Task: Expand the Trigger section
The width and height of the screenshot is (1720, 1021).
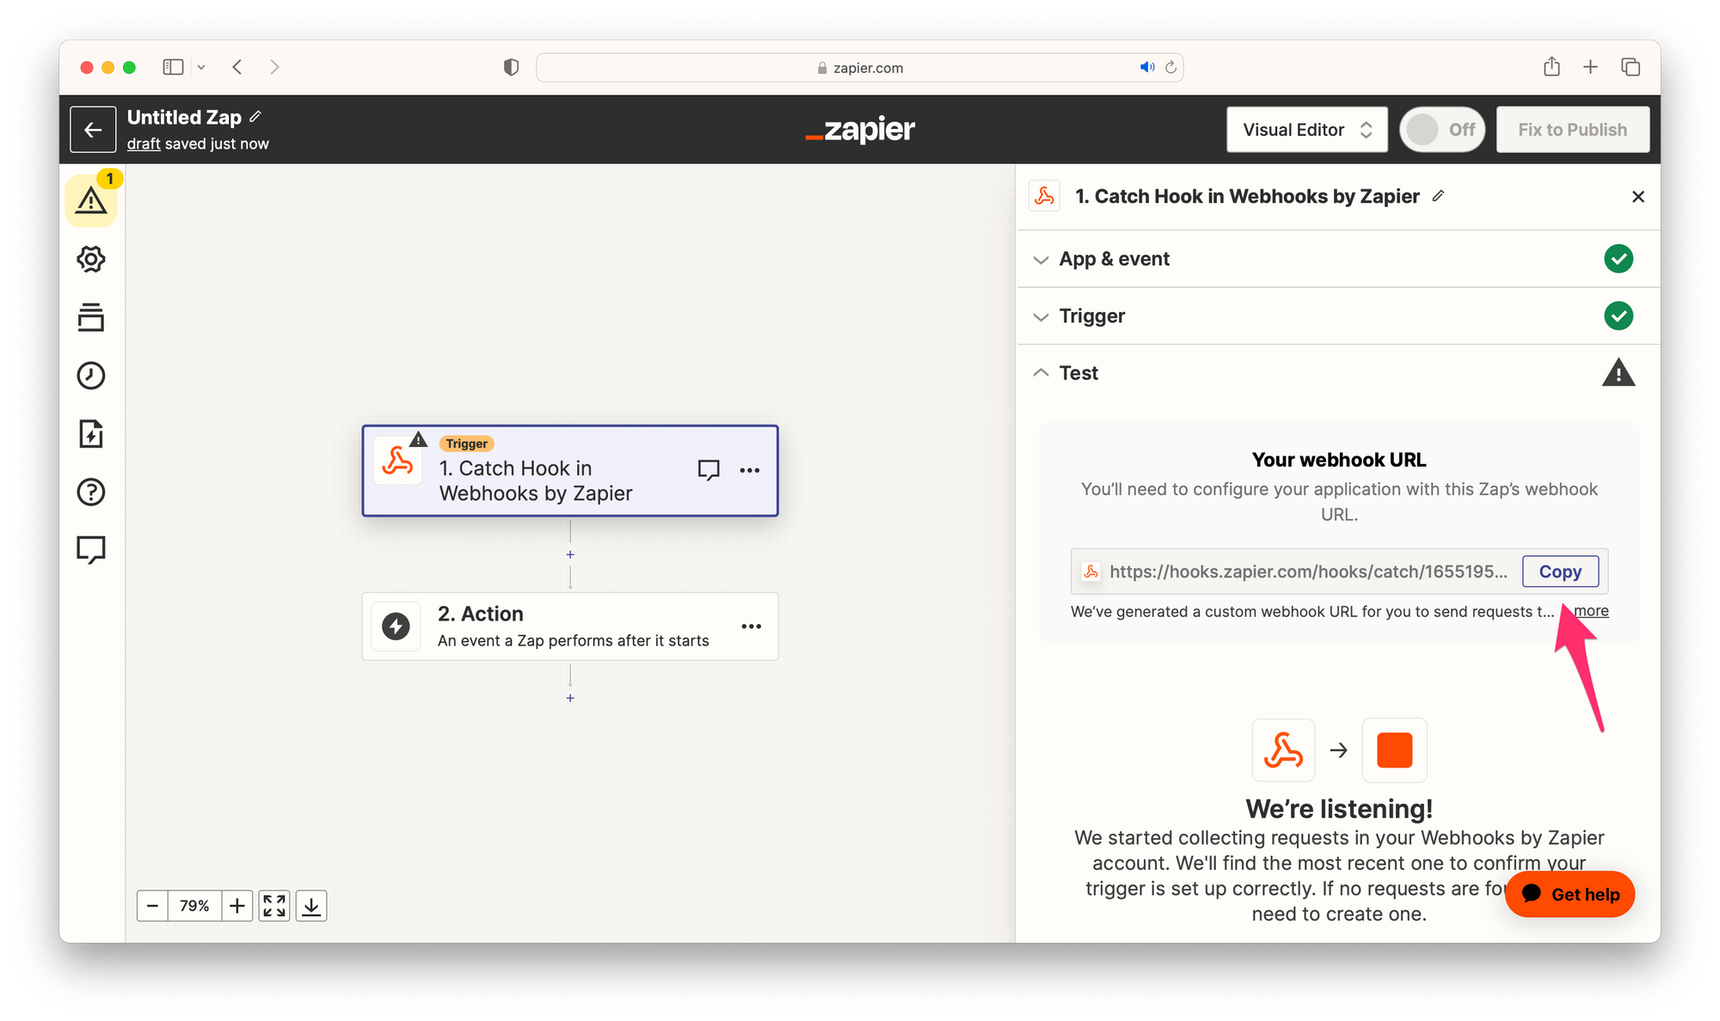Action: [x=1338, y=316]
